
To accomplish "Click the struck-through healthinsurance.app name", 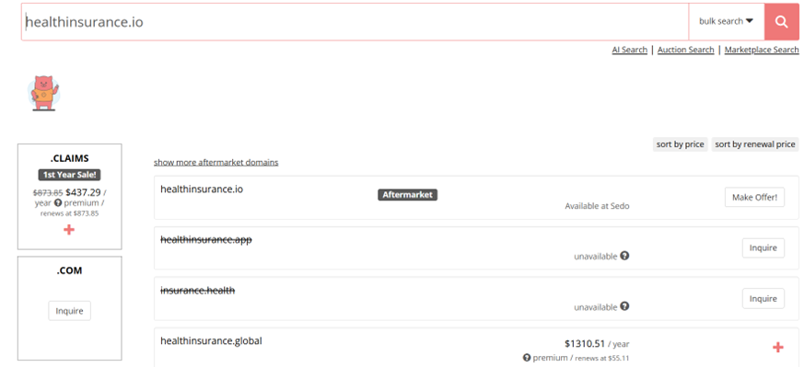I will [206, 239].
